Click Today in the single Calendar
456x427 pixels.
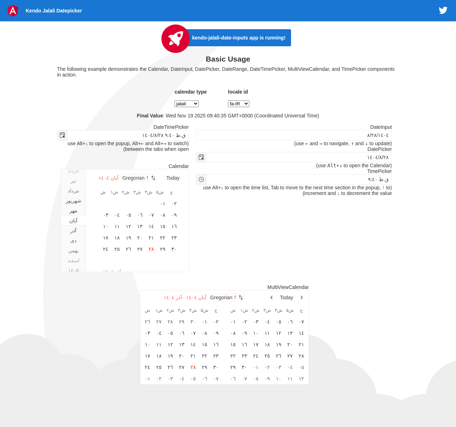173,178
